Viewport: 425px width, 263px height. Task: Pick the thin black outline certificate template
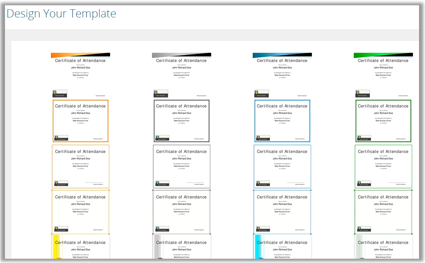(181, 166)
